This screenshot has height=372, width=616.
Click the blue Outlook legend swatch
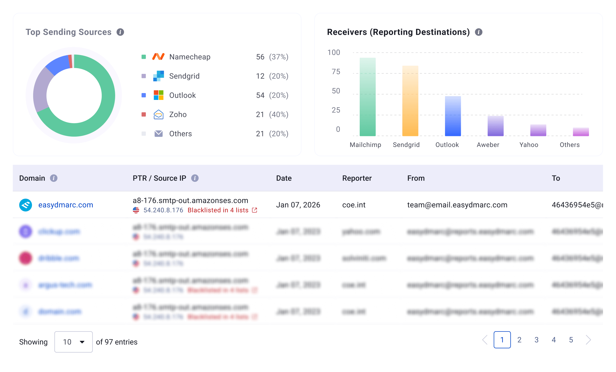click(144, 95)
